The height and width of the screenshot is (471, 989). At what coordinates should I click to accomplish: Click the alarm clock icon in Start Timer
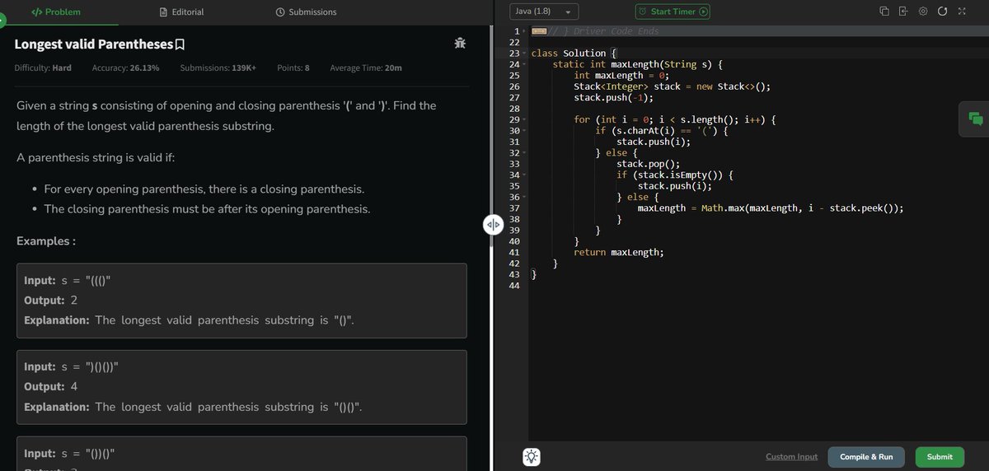(x=643, y=12)
